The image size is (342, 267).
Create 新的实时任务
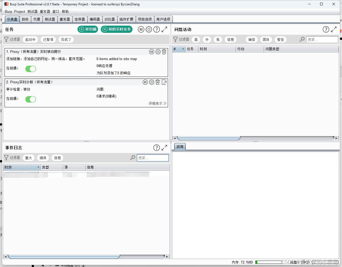tap(117, 29)
